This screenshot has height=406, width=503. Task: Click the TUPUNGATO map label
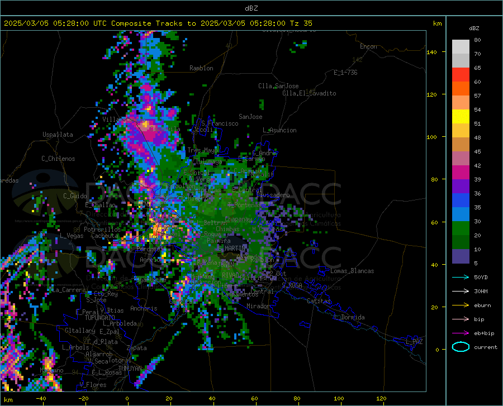[x=100, y=318]
